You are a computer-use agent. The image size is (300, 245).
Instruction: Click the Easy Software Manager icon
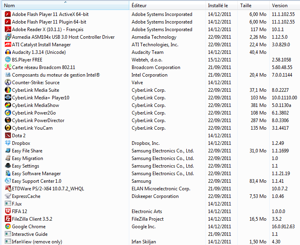8,174
